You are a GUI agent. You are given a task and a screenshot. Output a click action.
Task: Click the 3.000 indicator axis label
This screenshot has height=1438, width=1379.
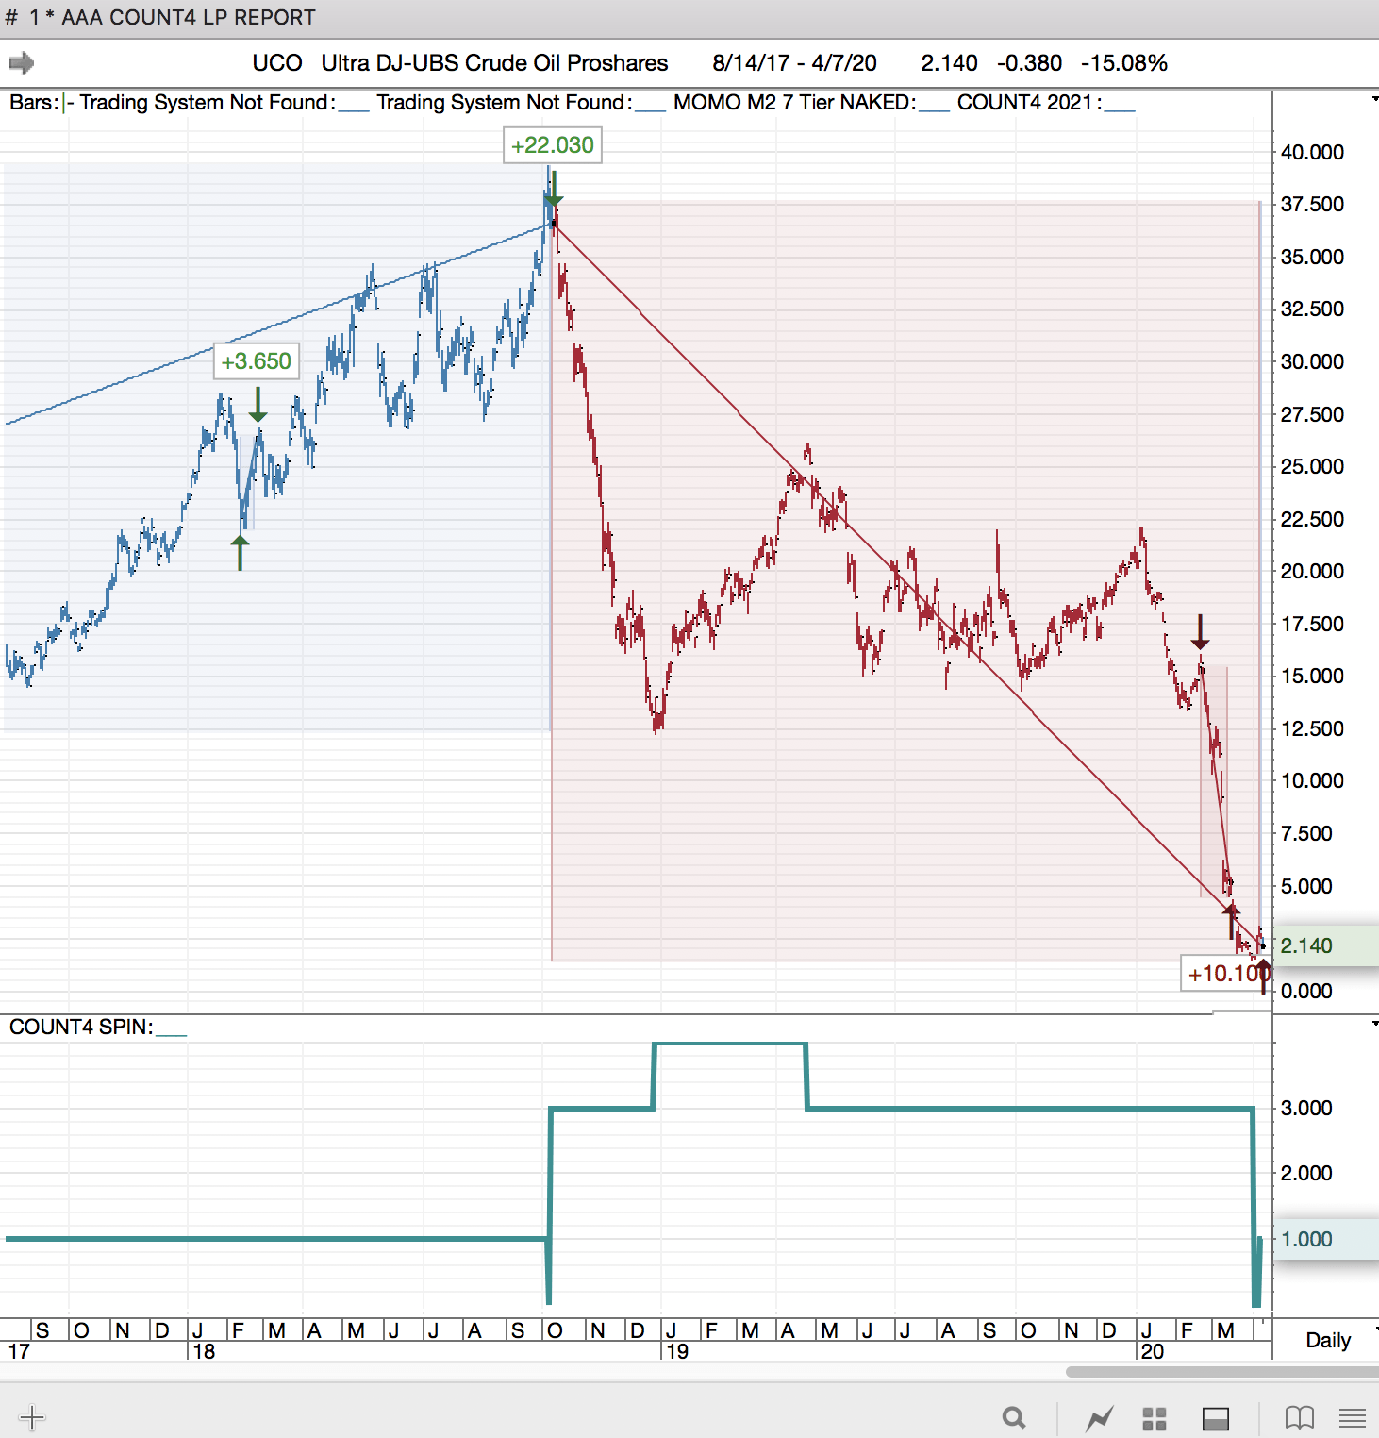1306,1108
